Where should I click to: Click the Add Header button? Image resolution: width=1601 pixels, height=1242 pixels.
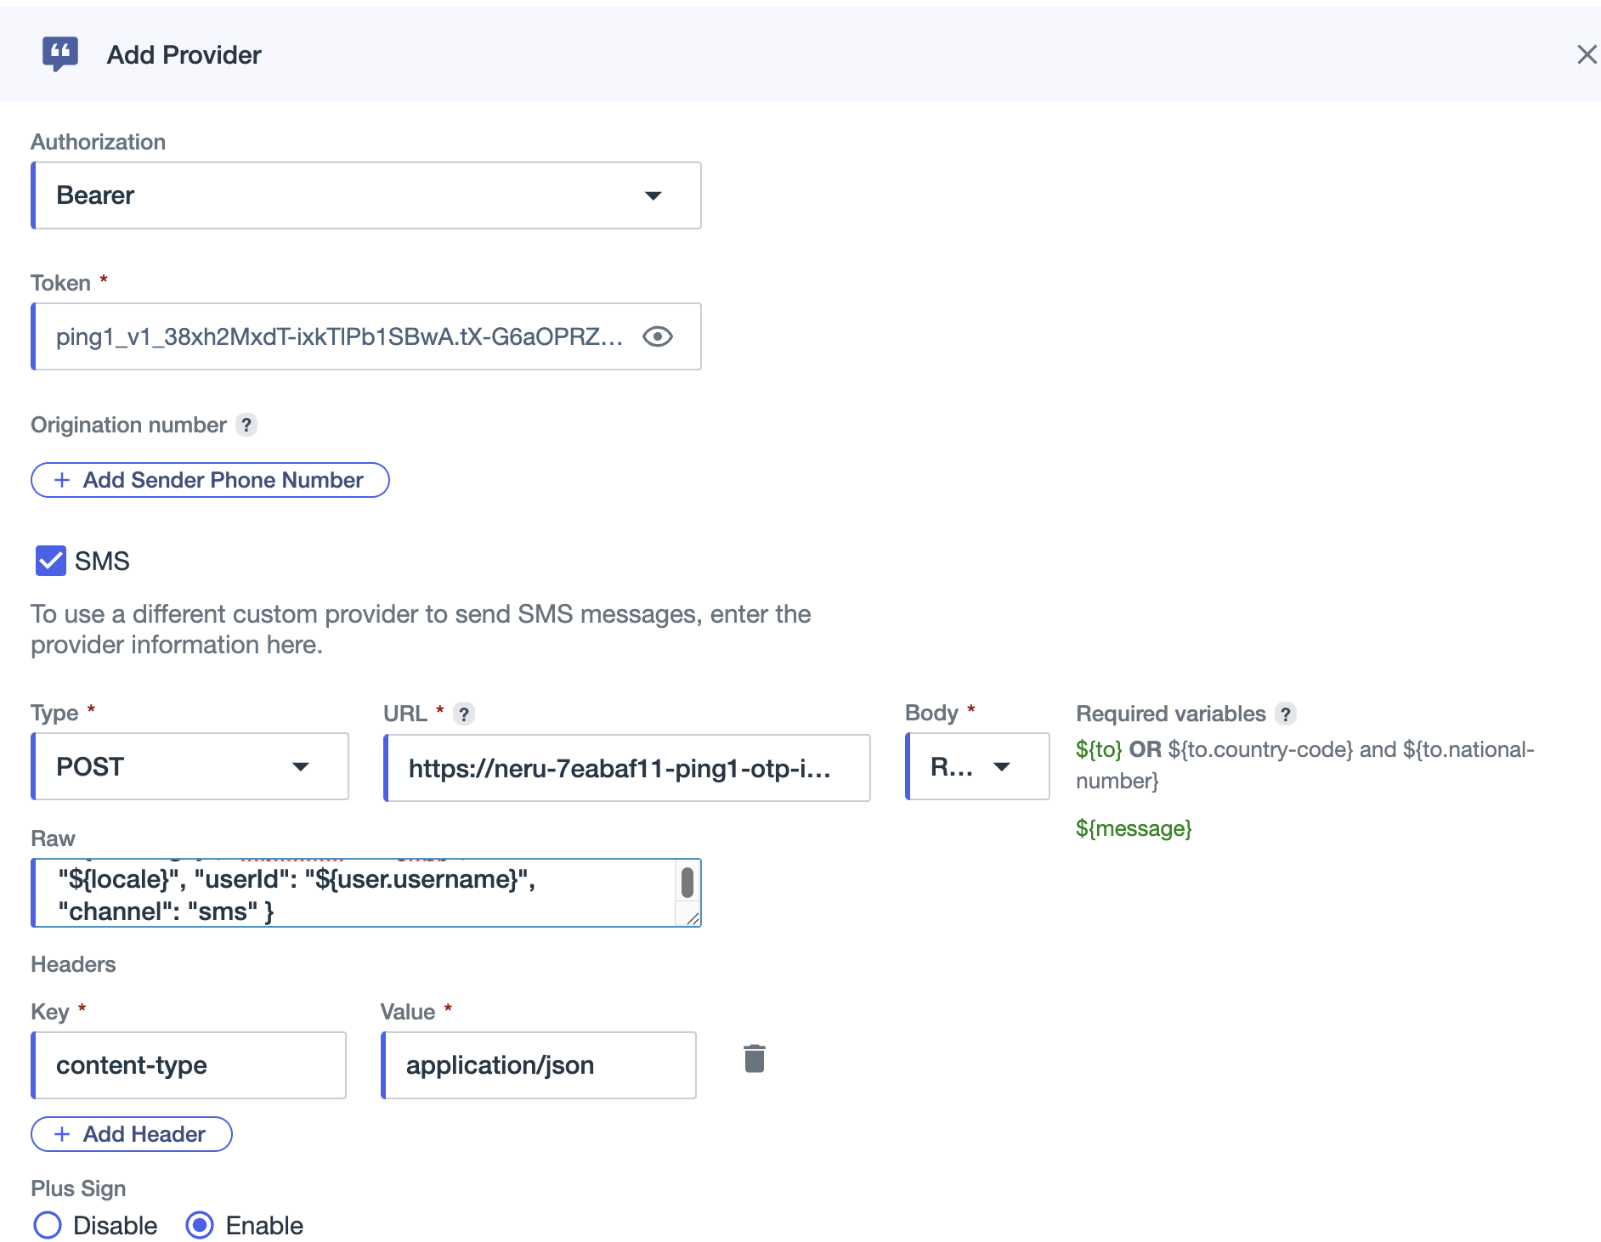pyautogui.click(x=132, y=1134)
